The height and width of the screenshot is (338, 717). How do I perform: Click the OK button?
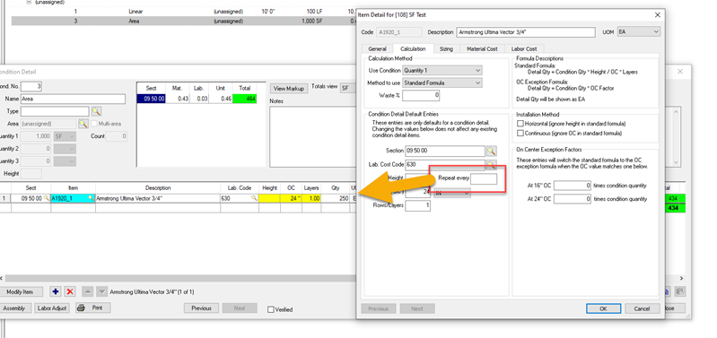tap(603, 308)
